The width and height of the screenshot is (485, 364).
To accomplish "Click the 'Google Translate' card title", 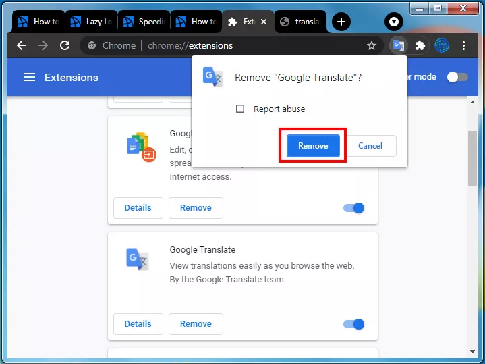I will [x=202, y=250].
